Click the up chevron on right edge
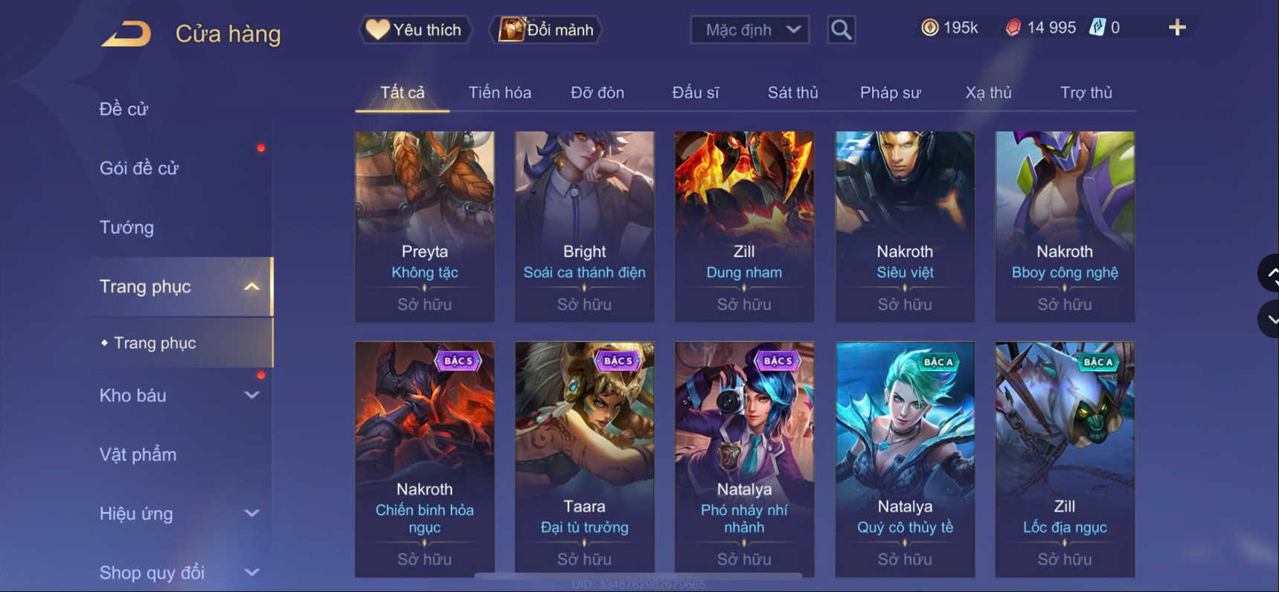 pos(1270,274)
